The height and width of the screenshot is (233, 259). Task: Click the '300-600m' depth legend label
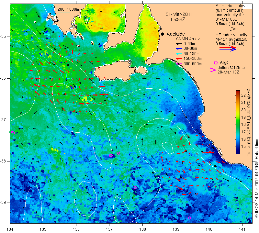tap(193, 64)
